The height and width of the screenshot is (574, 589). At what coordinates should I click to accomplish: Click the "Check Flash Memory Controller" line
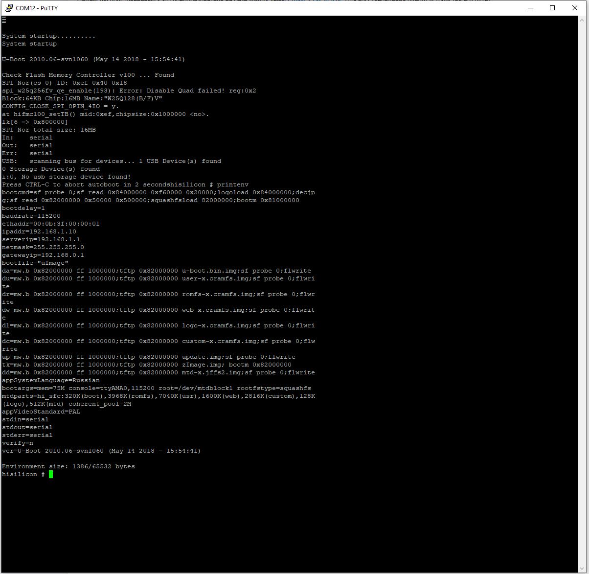[88, 75]
